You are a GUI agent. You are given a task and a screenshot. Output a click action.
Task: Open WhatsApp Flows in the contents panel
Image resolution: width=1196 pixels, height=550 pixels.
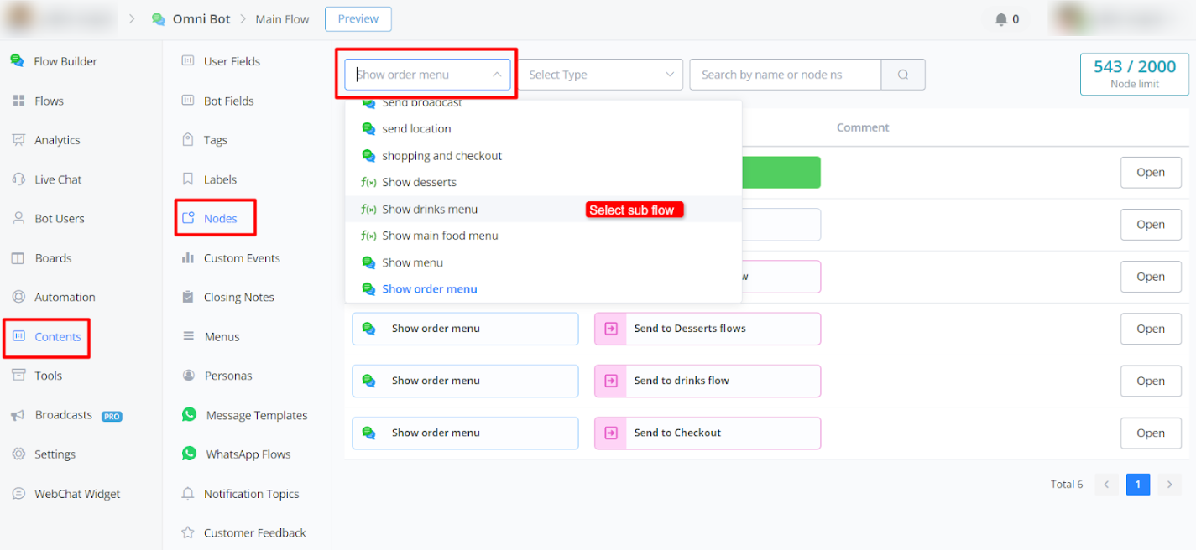pos(248,454)
